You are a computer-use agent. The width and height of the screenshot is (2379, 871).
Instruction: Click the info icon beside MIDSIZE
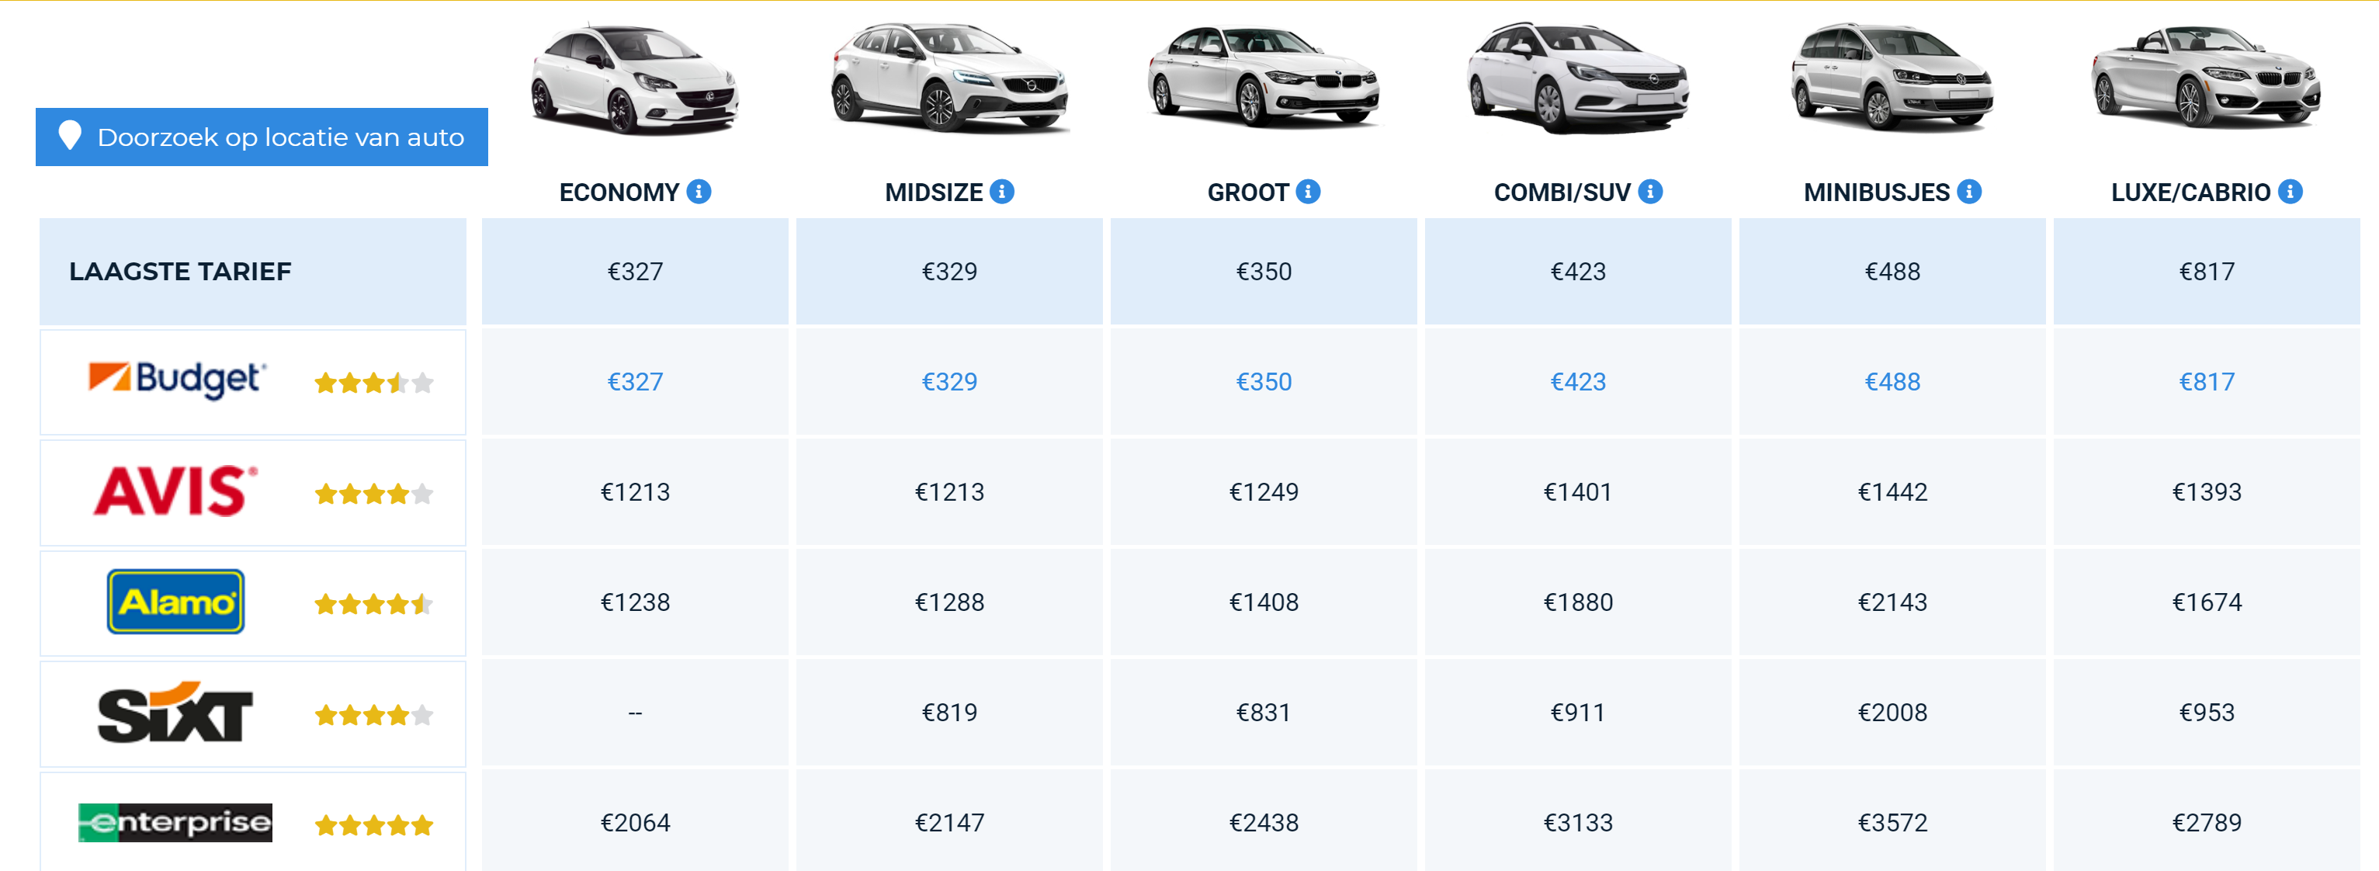(1002, 192)
